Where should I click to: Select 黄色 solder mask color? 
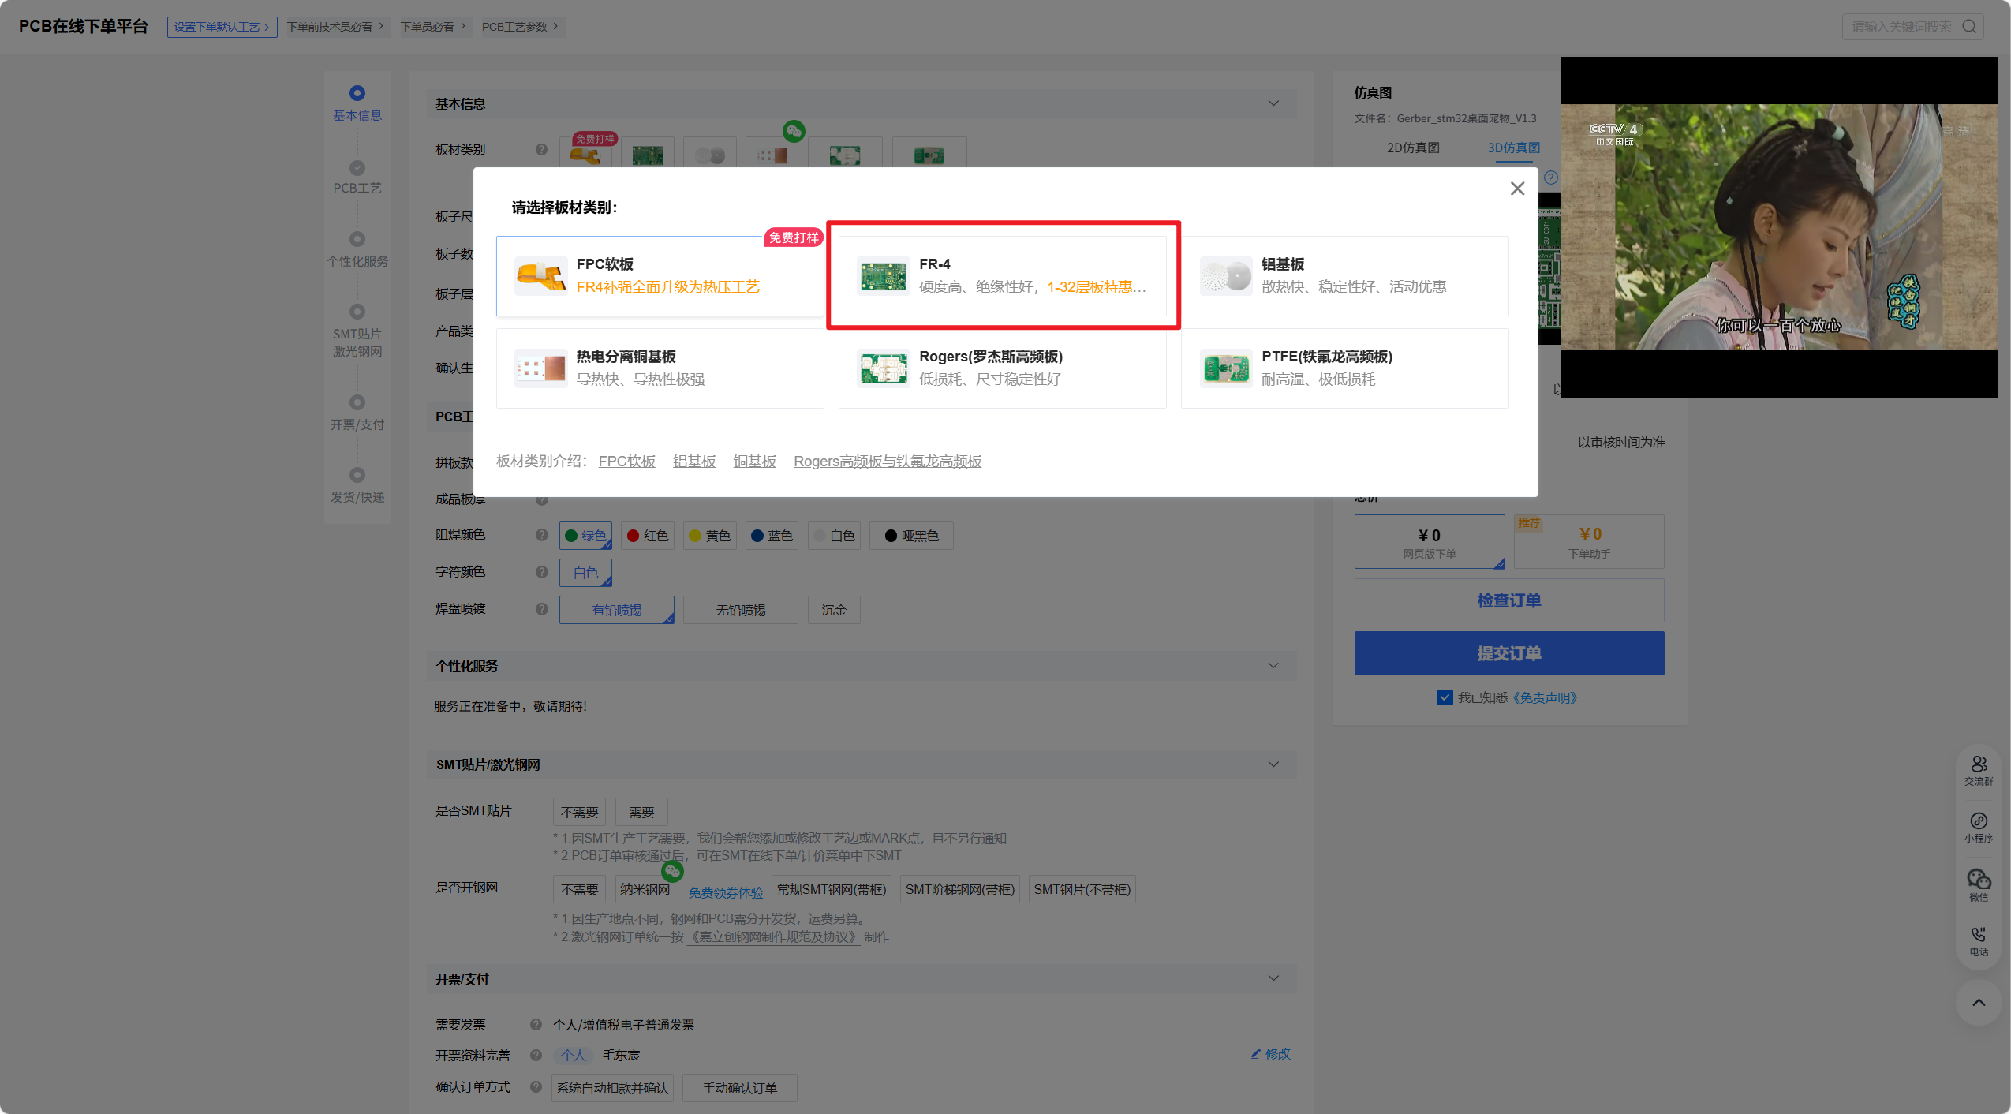709,536
